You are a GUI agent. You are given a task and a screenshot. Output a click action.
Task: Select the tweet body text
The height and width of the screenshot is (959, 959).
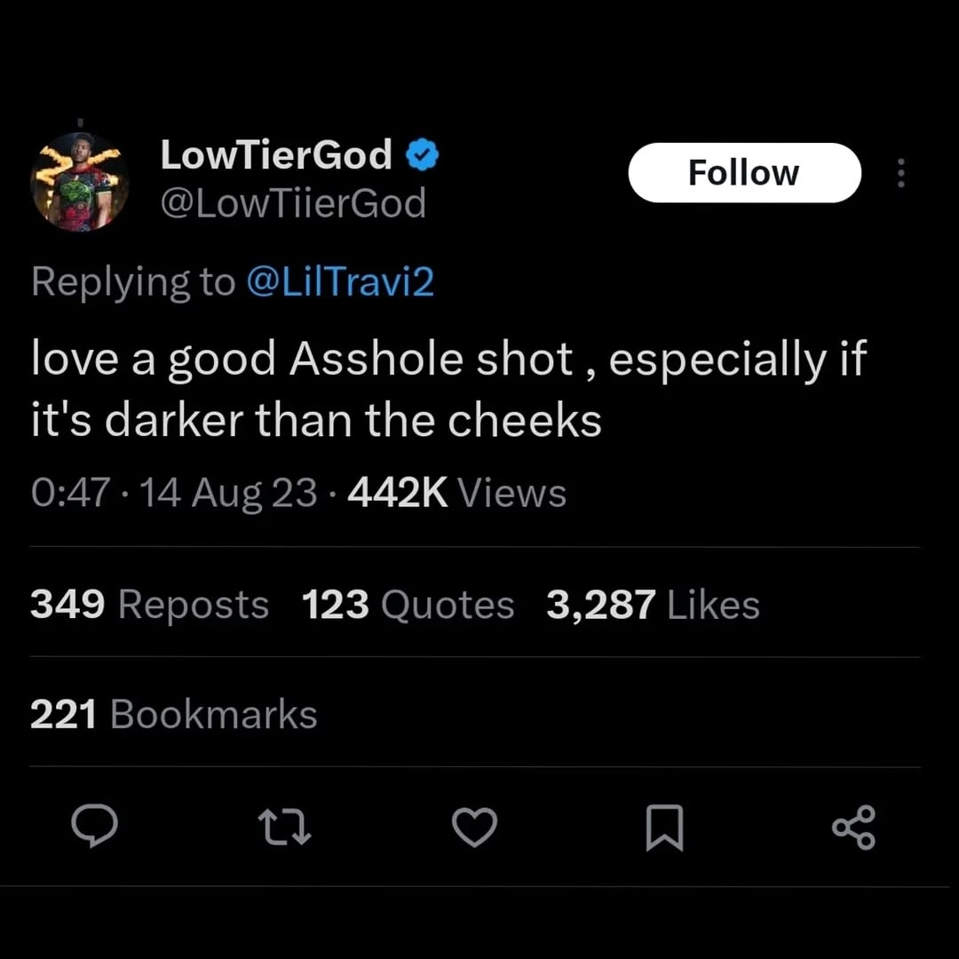click(x=449, y=389)
